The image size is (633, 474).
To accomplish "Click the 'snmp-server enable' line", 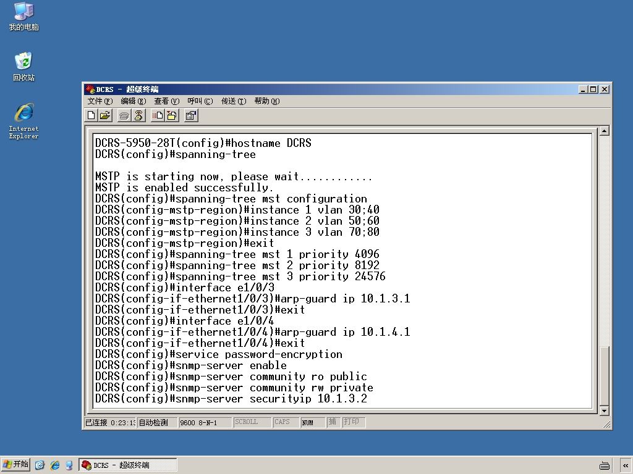I will [x=191, y=365].
